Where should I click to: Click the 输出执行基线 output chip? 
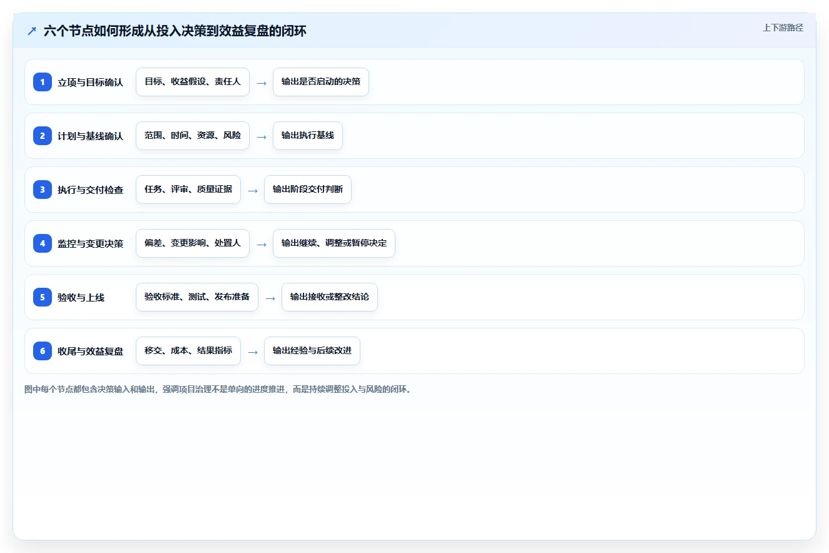(x=308, y=136)
